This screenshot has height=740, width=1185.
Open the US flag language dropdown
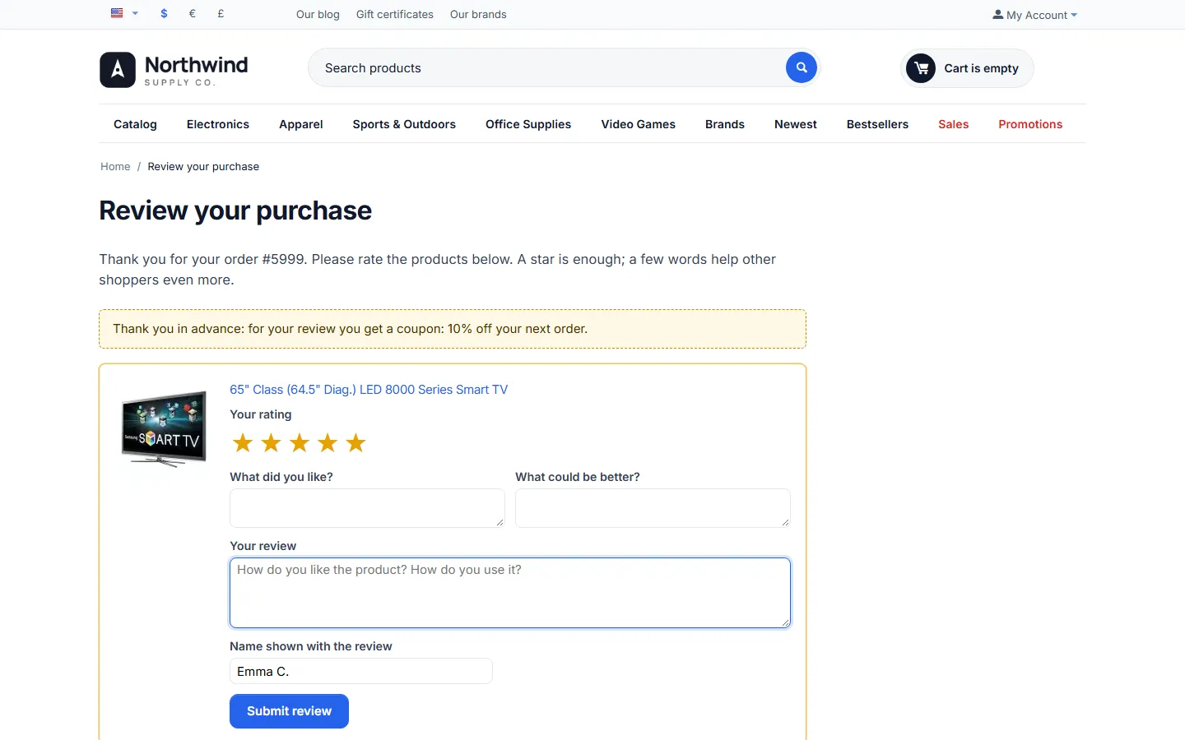click(x=124, y=13)
